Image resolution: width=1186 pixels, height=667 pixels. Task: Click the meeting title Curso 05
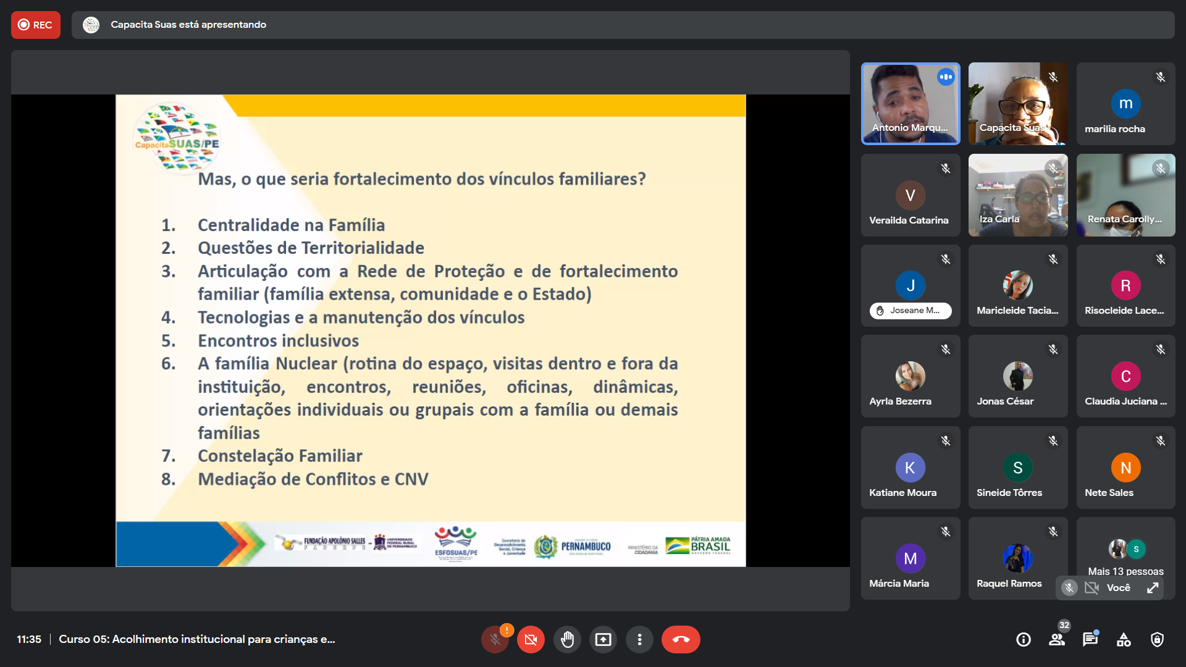196,639
